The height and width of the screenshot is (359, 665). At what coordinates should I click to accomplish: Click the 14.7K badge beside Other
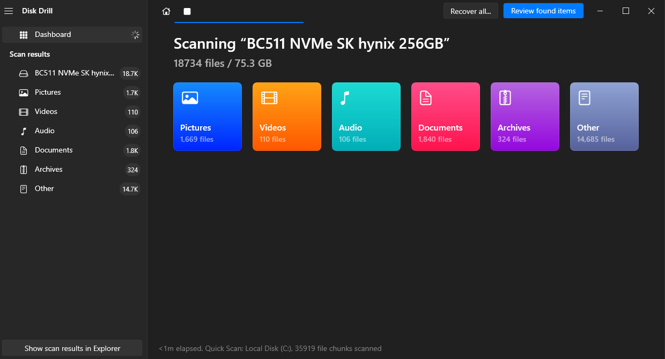130,189
